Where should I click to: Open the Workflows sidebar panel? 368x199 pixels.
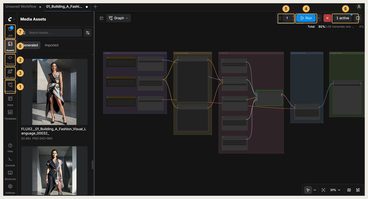(10, 86)
